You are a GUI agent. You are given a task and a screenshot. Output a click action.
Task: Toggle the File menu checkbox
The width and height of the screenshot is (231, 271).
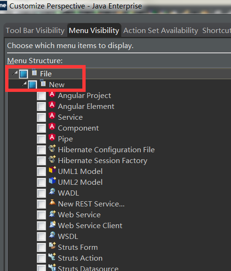[24, 74]
